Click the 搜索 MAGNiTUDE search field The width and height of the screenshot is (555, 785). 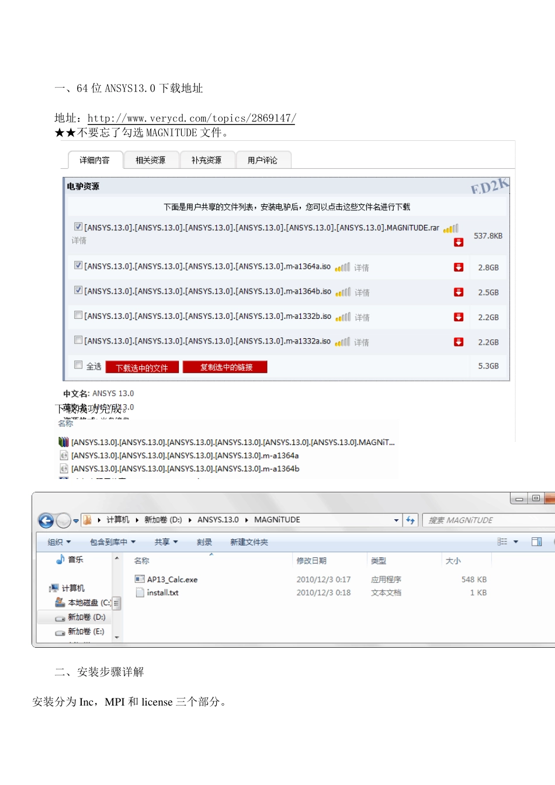coord(488,520)
